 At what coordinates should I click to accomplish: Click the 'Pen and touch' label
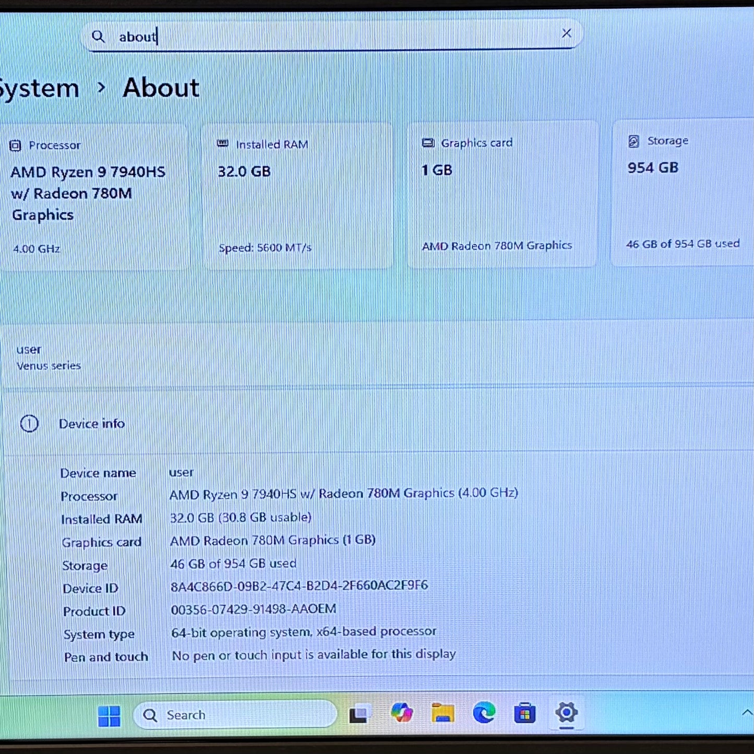point(106,657)
